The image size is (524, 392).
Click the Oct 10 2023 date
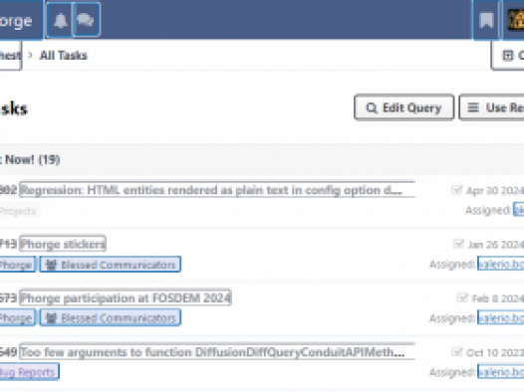[495, 352]
